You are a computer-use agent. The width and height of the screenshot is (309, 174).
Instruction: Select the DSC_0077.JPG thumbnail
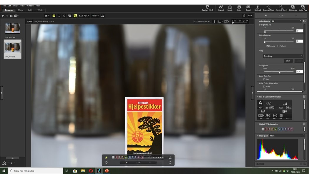point(12,29)
